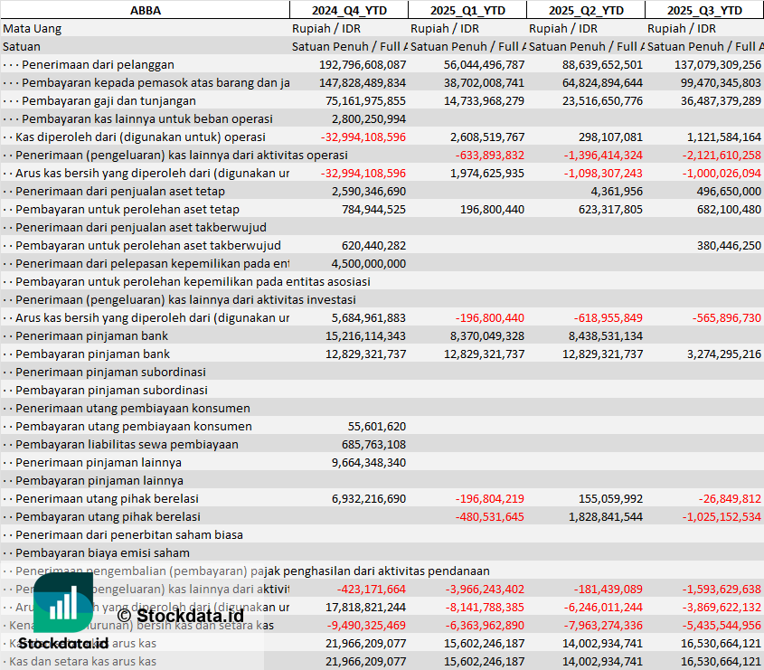
Task: Select the 2024_Q4_YTD column header
Action: (348, 10)
